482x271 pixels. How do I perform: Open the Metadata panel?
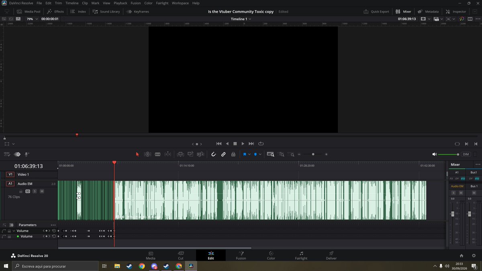[428, 11]
